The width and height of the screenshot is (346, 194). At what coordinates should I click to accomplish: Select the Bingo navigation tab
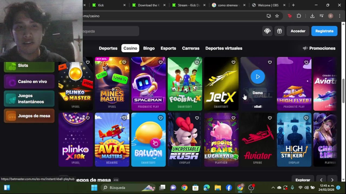point(149,48)
